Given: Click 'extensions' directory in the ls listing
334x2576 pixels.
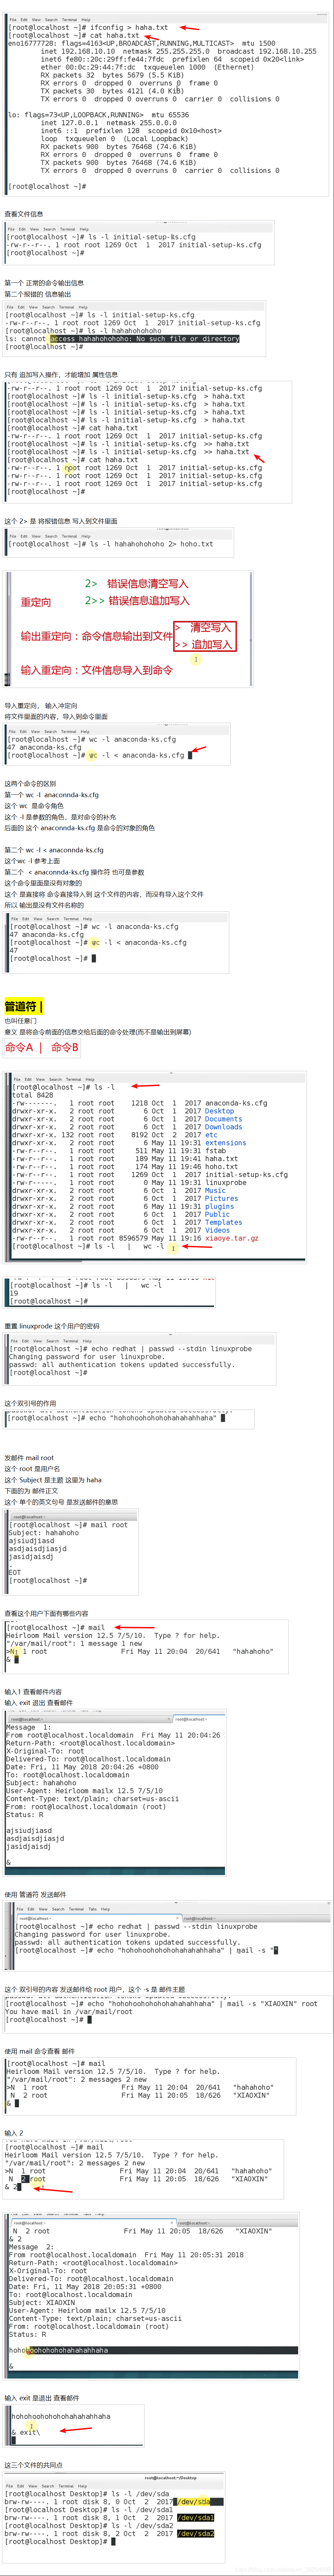Looking at the screenshot, I should point(226,1143).
